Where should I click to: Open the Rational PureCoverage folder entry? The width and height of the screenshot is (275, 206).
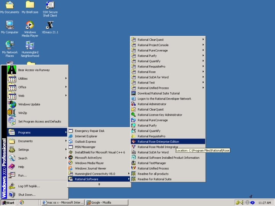pos(168,50)
